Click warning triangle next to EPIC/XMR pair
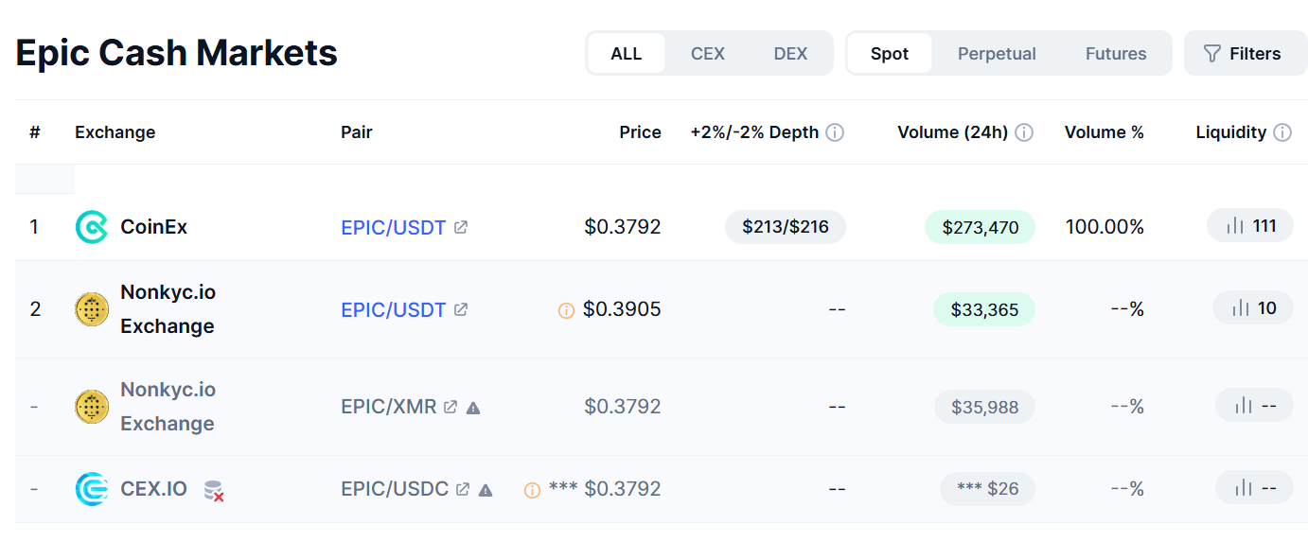The width and height of the screenshot is (1308, 542). point(473,408)
